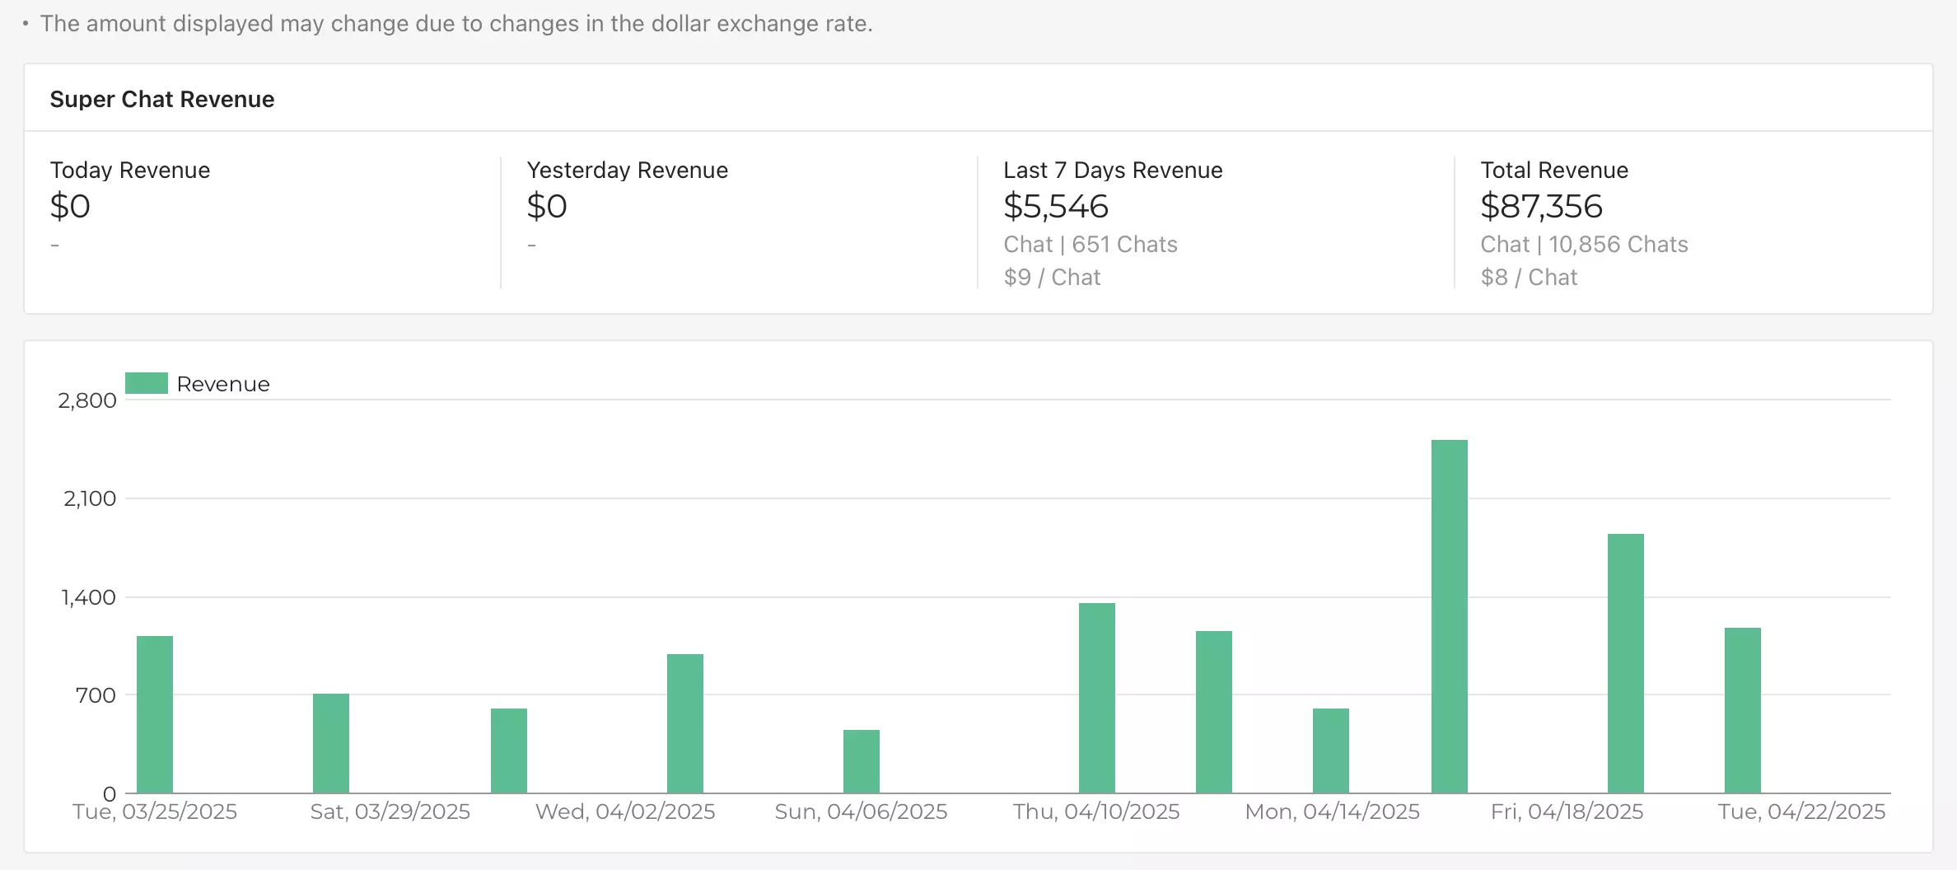This screenshot has height=870, width=1957.
Task: Click the $9 / Chat average
Action: (1052, 277)
